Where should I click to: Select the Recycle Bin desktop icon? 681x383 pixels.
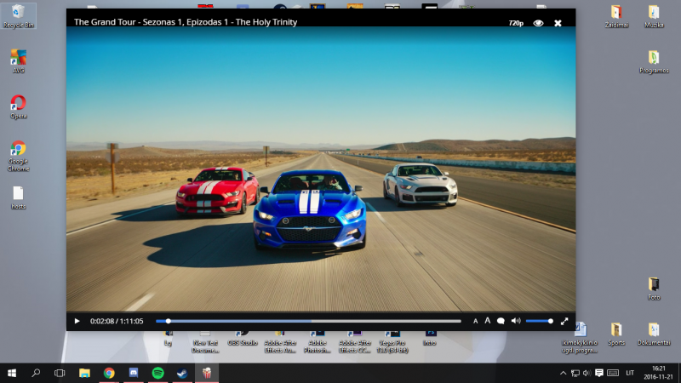click(18, 16)
